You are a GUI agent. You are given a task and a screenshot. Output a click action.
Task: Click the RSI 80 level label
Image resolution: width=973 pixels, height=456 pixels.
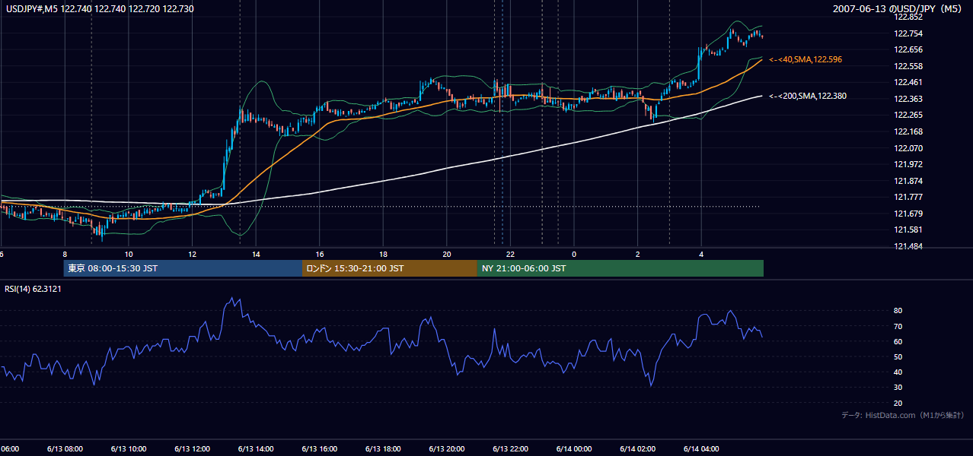[x=898, y=311]
